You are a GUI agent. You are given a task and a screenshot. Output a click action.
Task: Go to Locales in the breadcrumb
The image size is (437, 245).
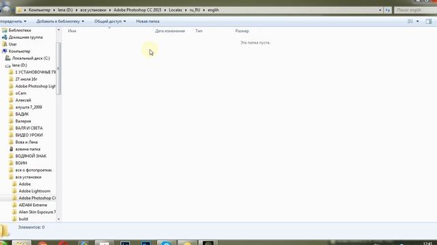tap(175, 10)
